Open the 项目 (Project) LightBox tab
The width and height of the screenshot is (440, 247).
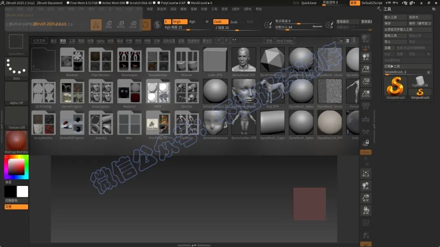(63, 41)
